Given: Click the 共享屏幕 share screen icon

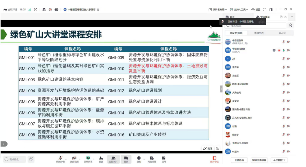Looking at the screenshot, I should (x=88, y=159).
